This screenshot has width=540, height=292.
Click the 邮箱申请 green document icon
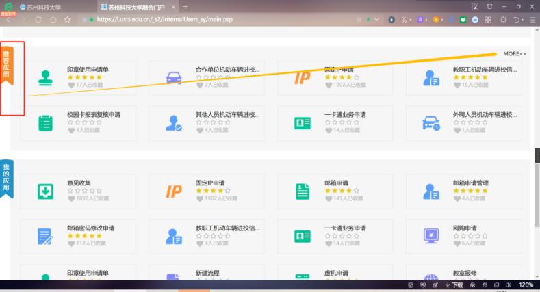tap(303, 191)
